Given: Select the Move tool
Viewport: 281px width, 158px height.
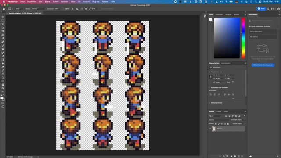Looking at the screenshot, I should 3,17.
